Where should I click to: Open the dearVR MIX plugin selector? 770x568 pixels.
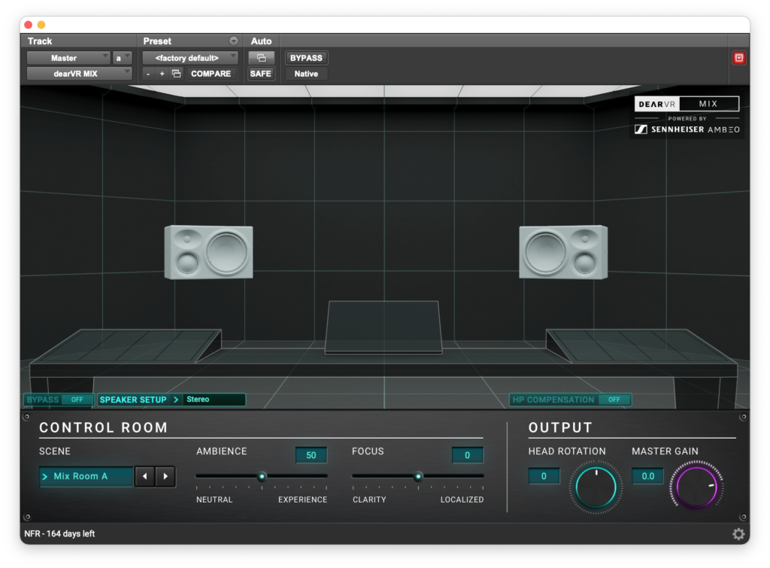click(x=79, y=74)
